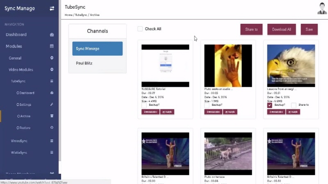Open Analytic for Lessons from an eagle
Screen dimensions: 328x184
pyautogui.click(x=293, y=112)
